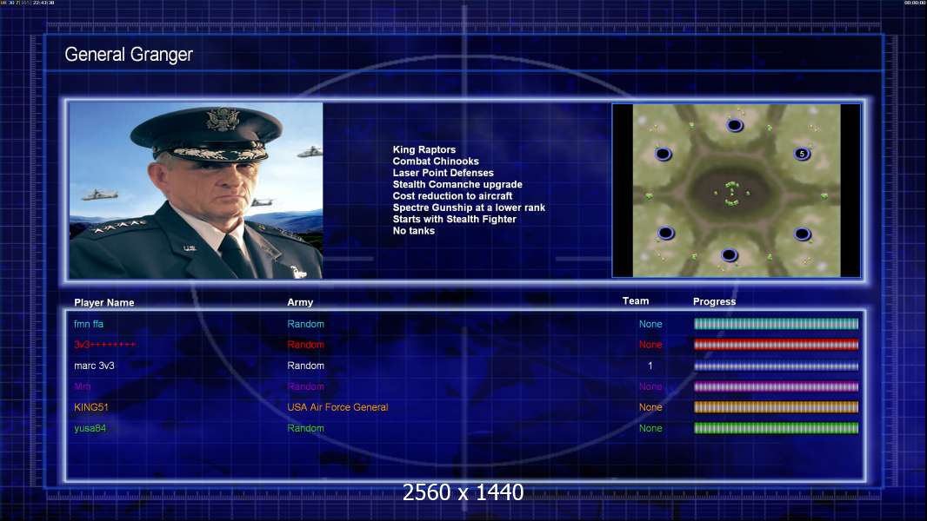Select the lower-right start position marker on map
The image size is (927, 521).
pyautogui.click(x=803, y=234)
